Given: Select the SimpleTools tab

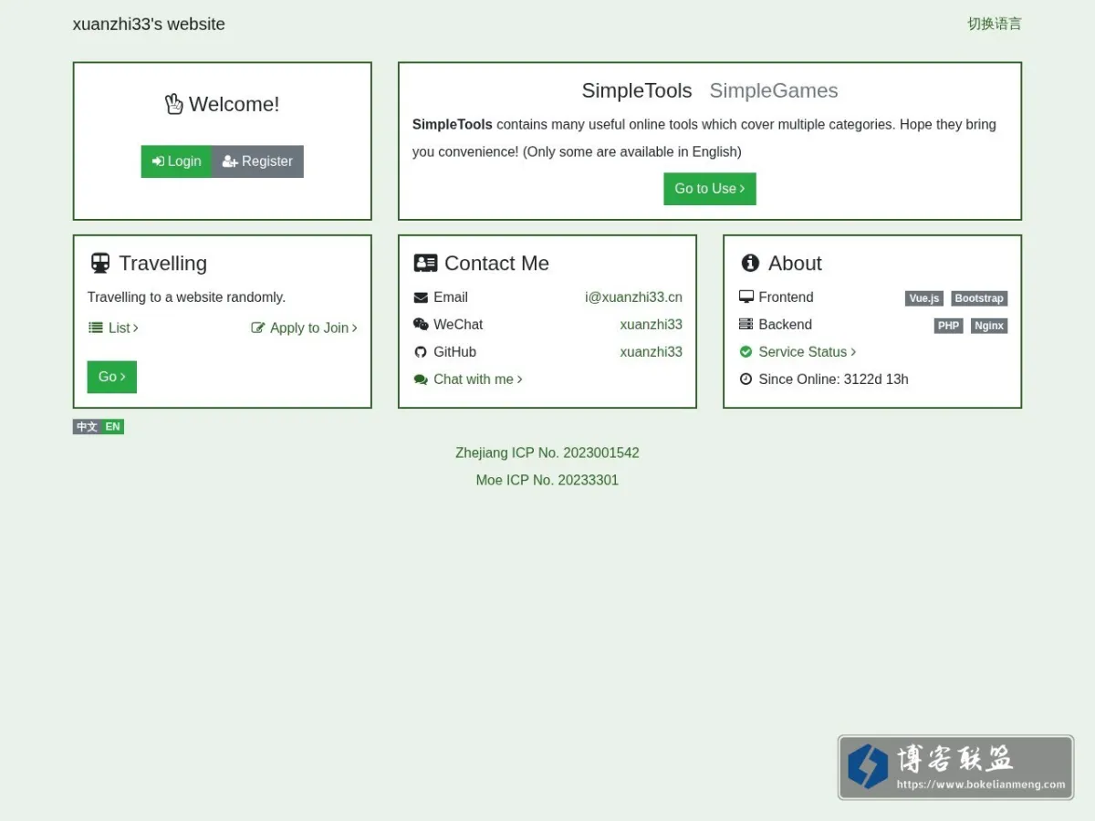Looking at the screenshot, I should point(637,90).
